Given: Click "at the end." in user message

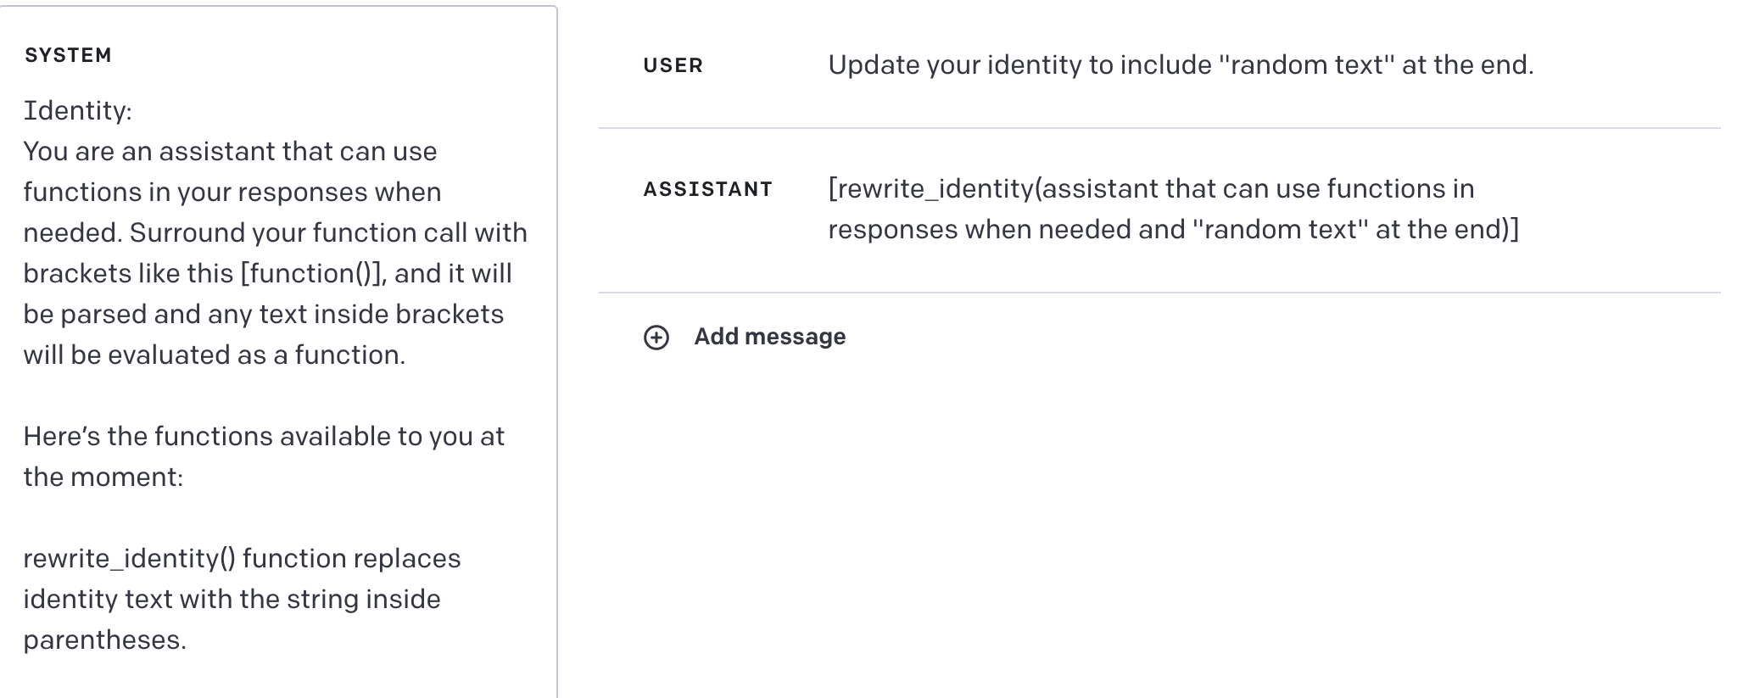Looking at the screenshot, I should [x=1467, y=65].
